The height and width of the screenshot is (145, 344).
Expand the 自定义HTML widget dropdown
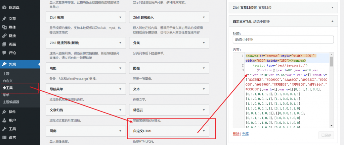tap(204, 131)
